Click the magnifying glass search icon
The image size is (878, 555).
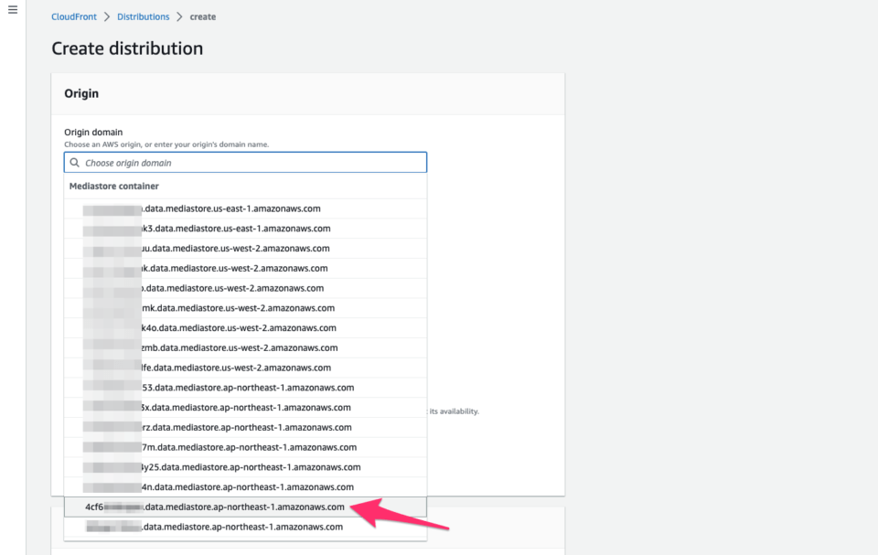click(75, 162)
